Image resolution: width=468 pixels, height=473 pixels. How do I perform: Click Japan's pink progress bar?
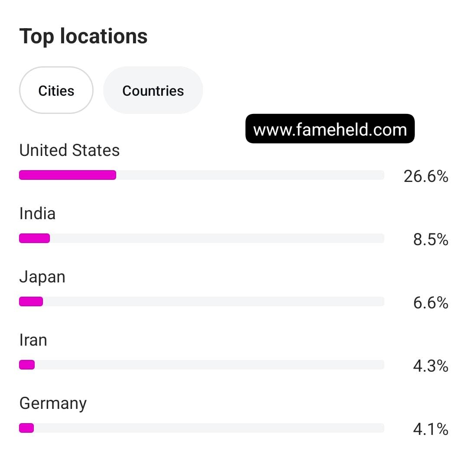point(31,301)
